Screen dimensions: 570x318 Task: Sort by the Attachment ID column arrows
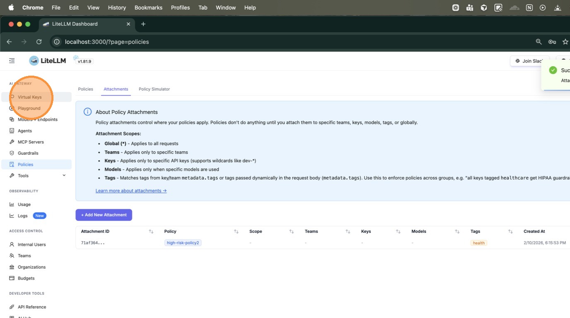(x=151, y=232)
